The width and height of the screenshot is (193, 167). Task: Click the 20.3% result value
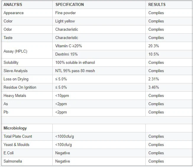point(154,46)
